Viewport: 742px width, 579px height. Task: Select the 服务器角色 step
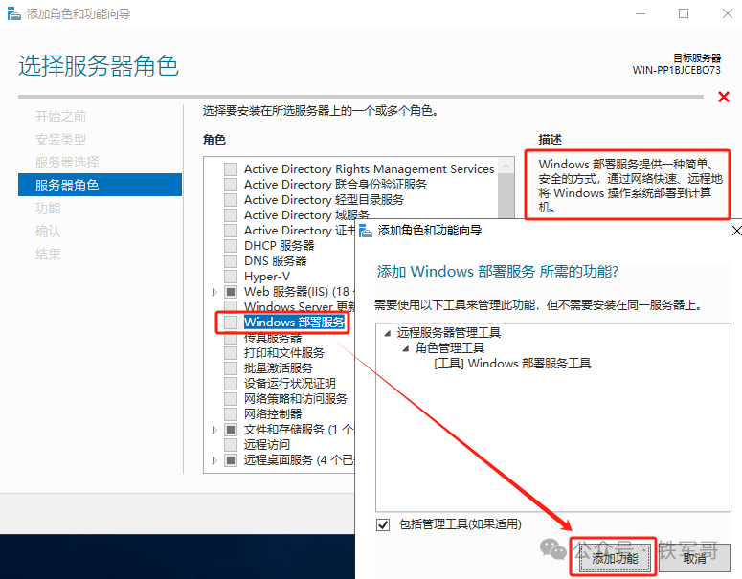coord(100,185)
